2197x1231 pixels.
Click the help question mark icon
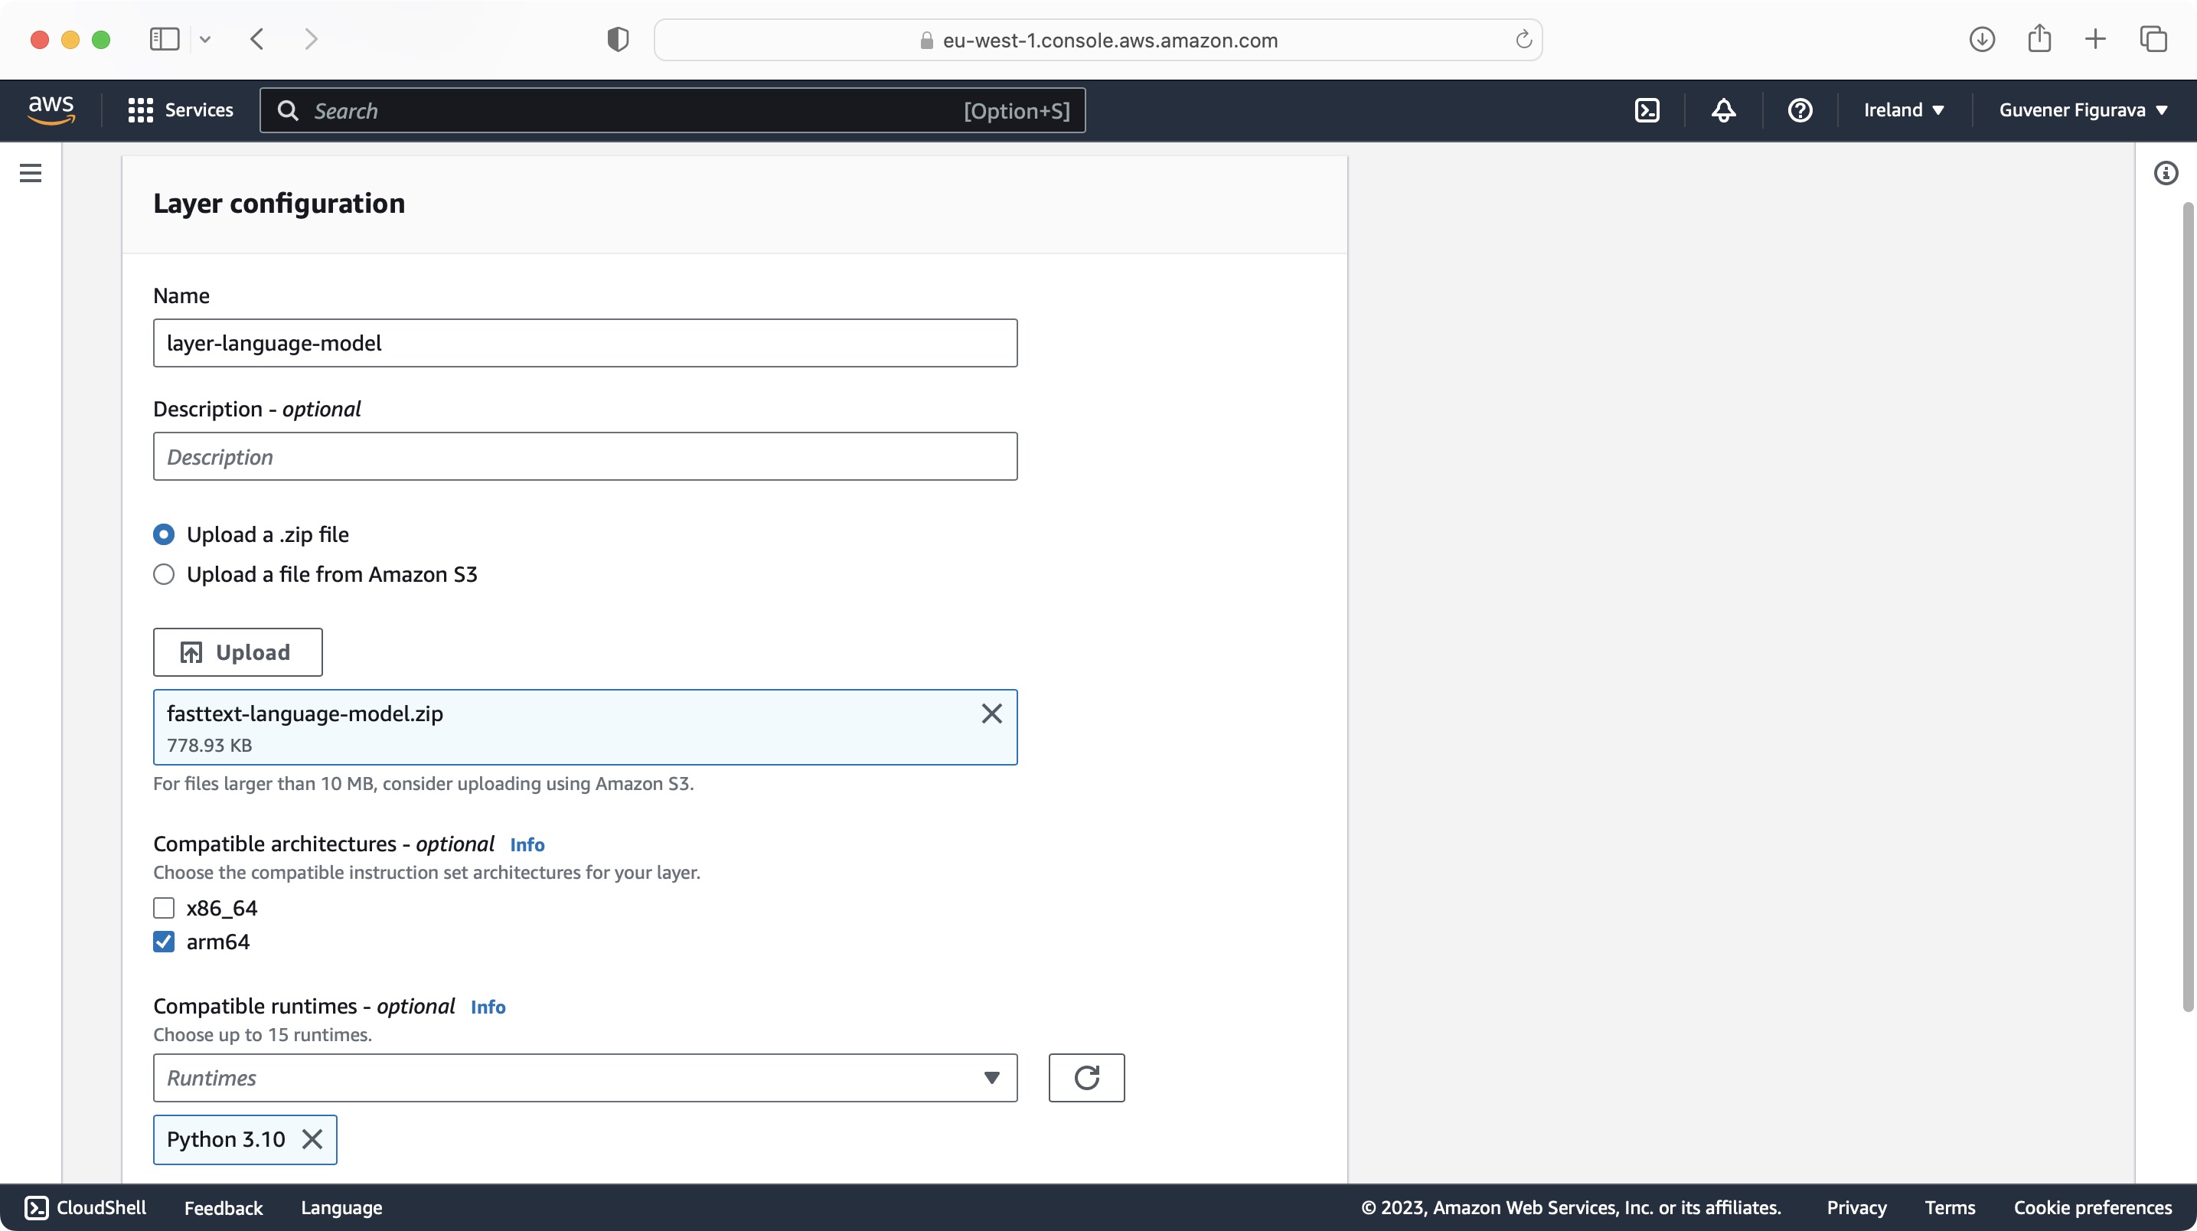pyautogui.click(x=1800, y=110)
